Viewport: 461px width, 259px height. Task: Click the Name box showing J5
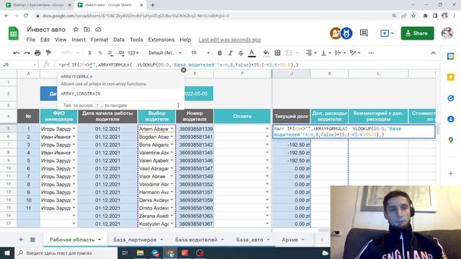(x=19, y=65)
